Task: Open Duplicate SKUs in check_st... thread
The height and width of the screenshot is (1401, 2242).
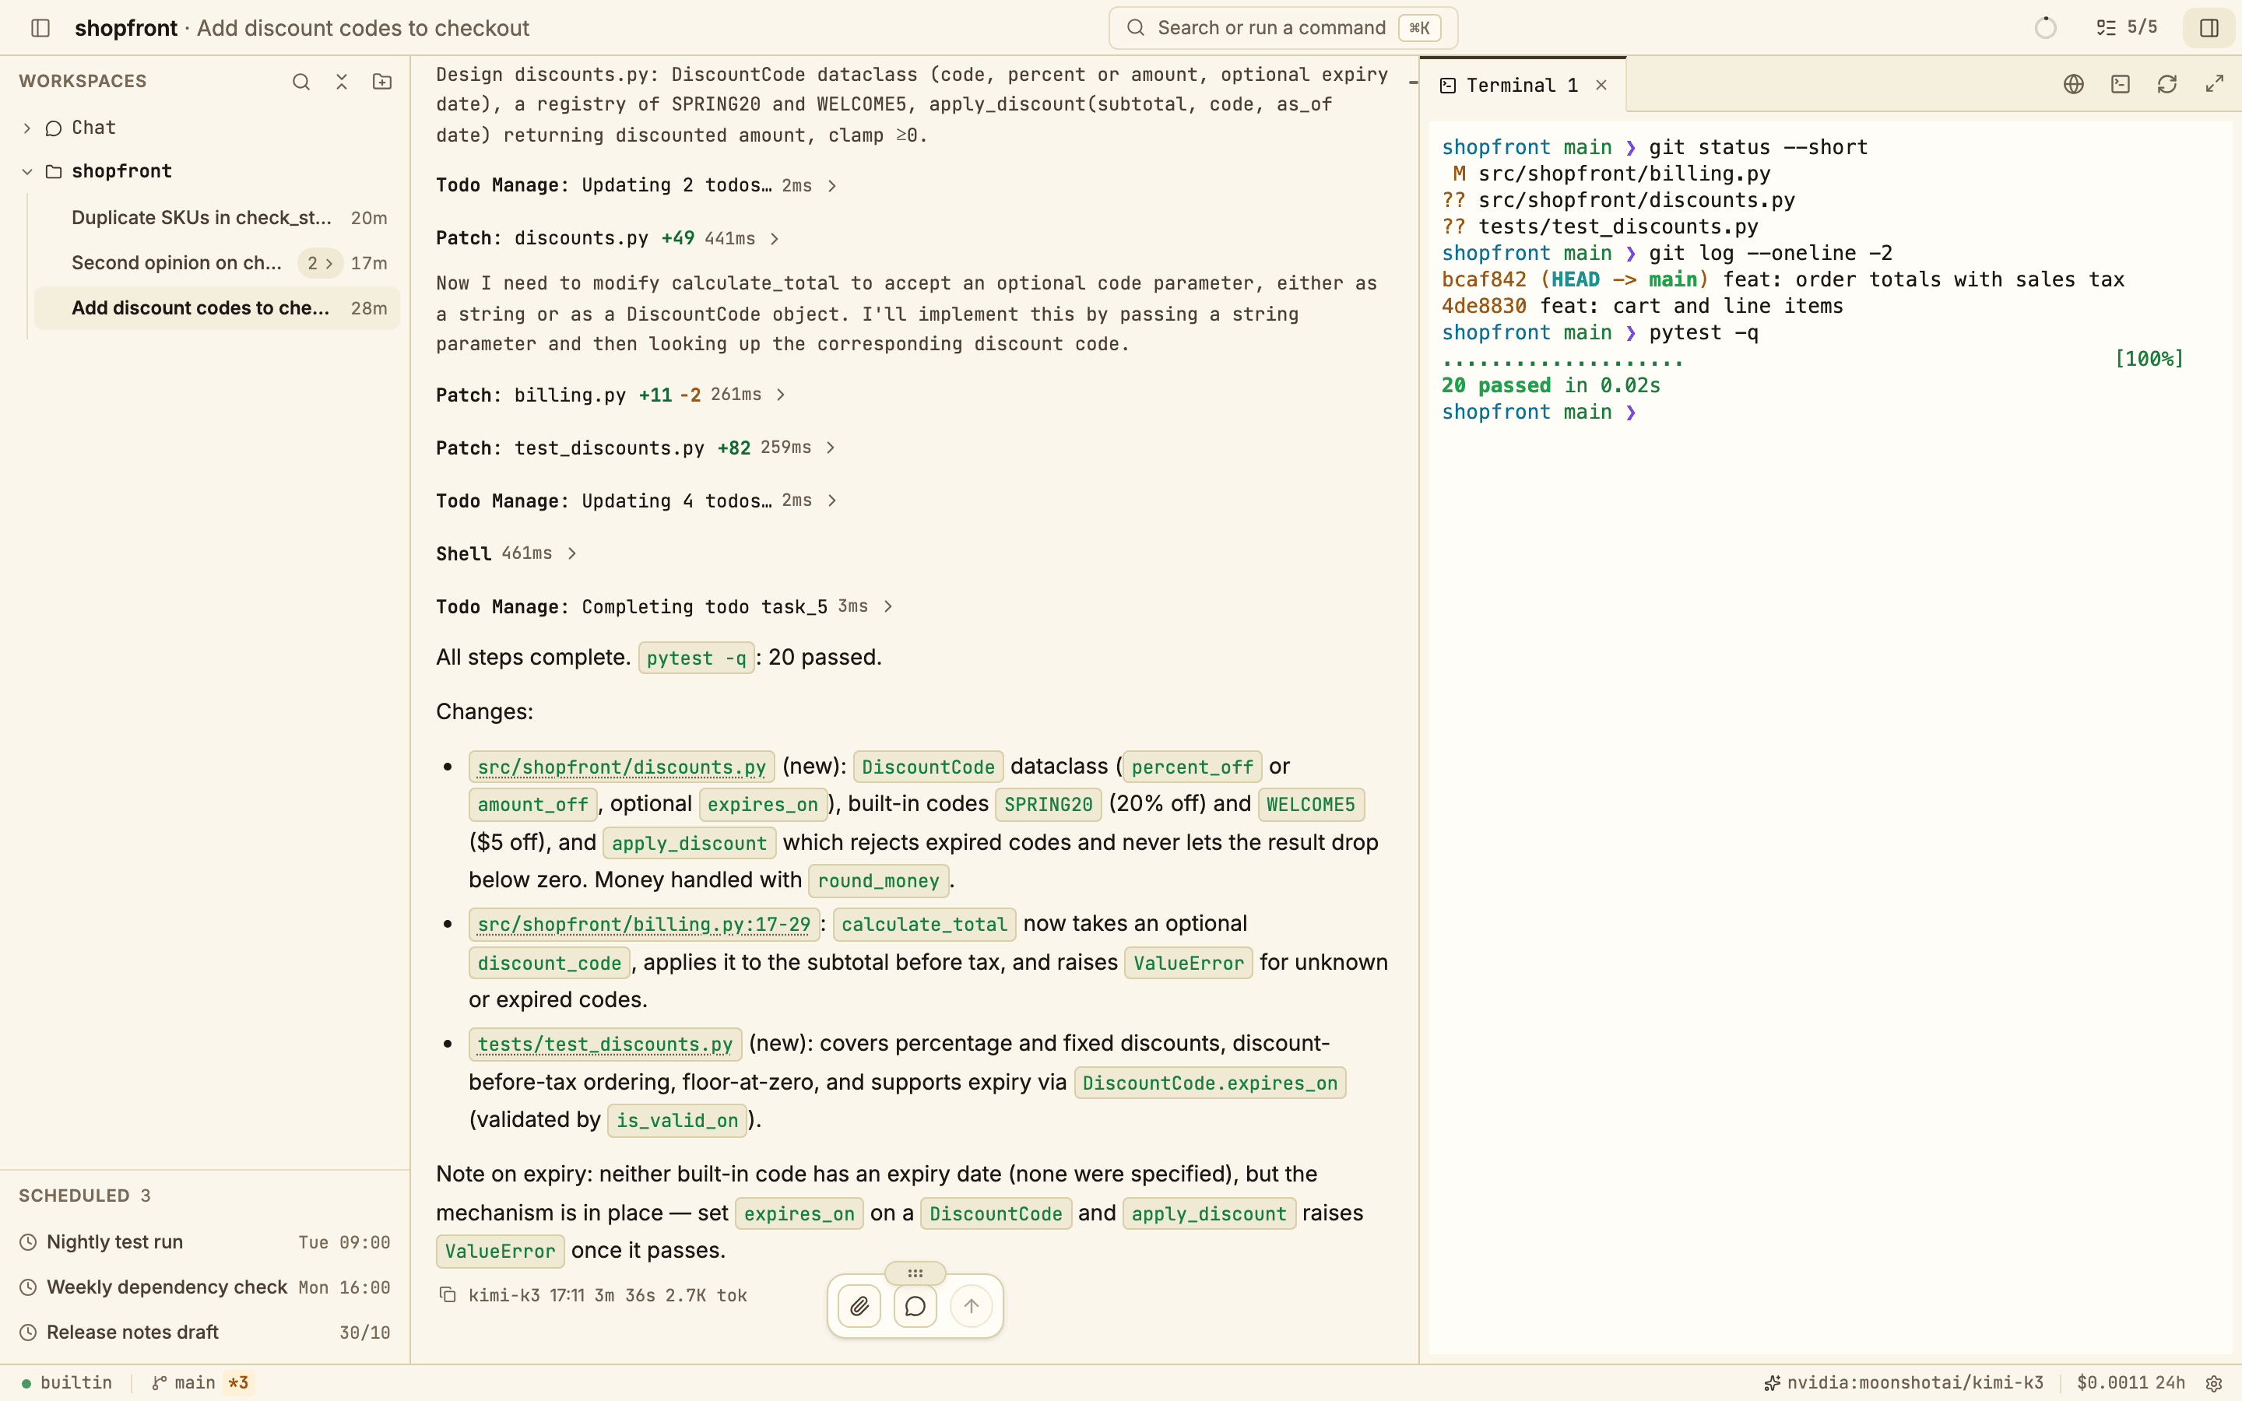Action: [x=216, y=218]
